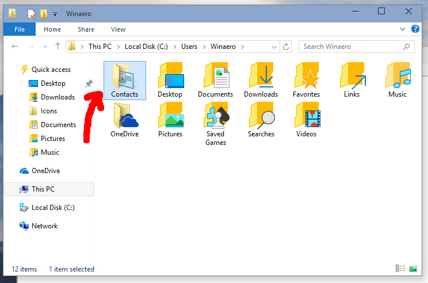428x283 pixels.
Task: Open the File menu
Action: click(x=20, y=29)
